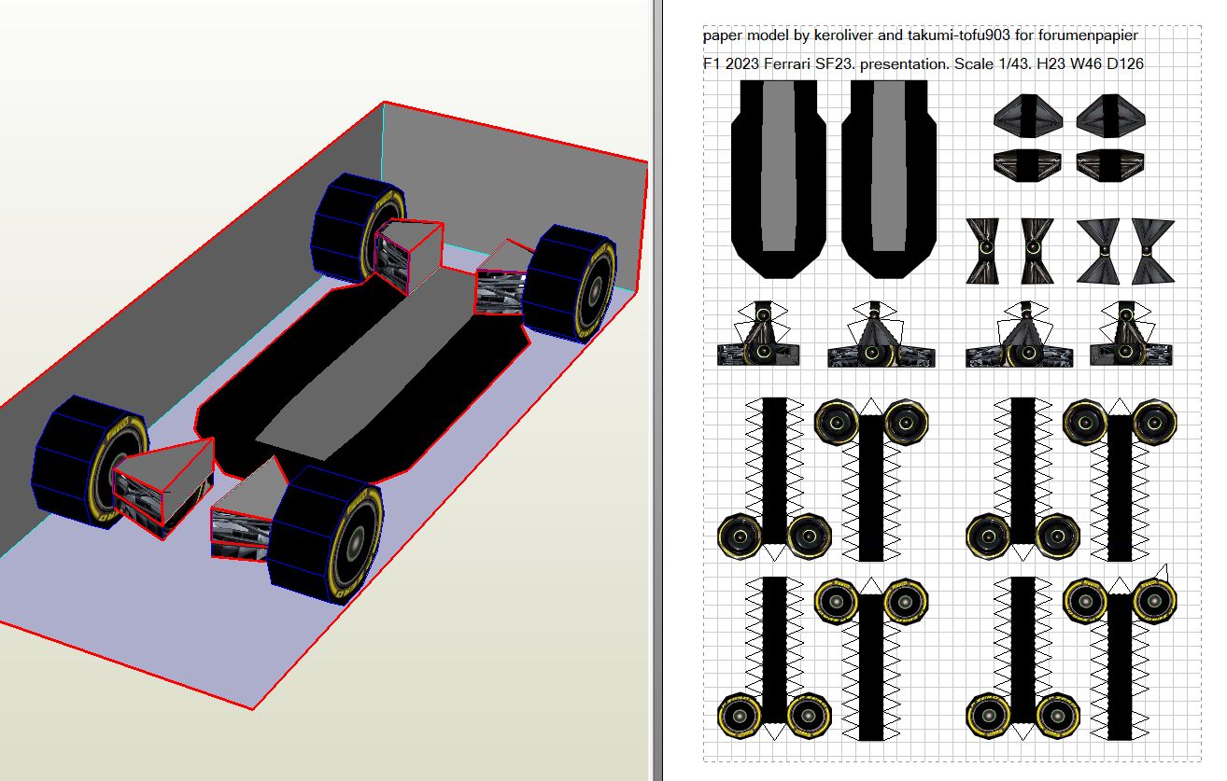Click the 'F1 2023 Ferrari SF23' title text

tap(923, 64)
